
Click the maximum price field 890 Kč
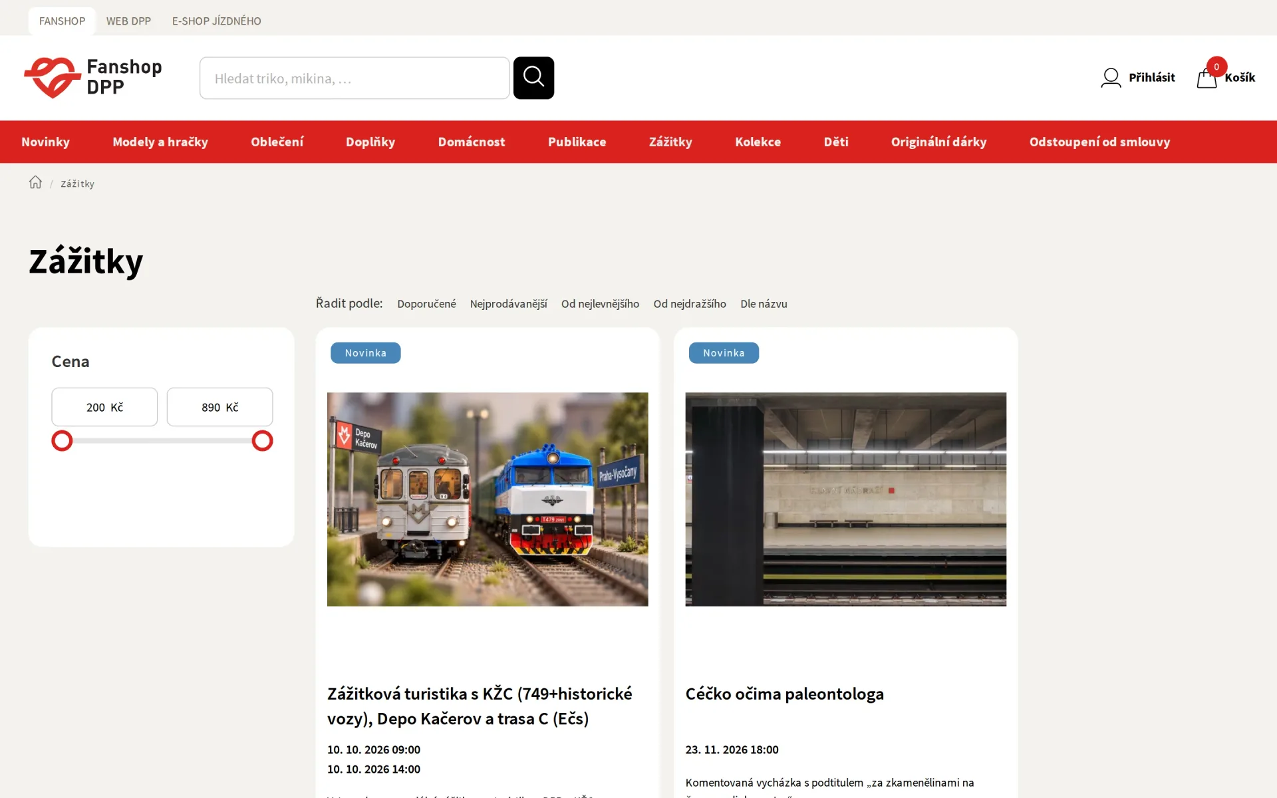pyautogui.click(x=219, y=407)
